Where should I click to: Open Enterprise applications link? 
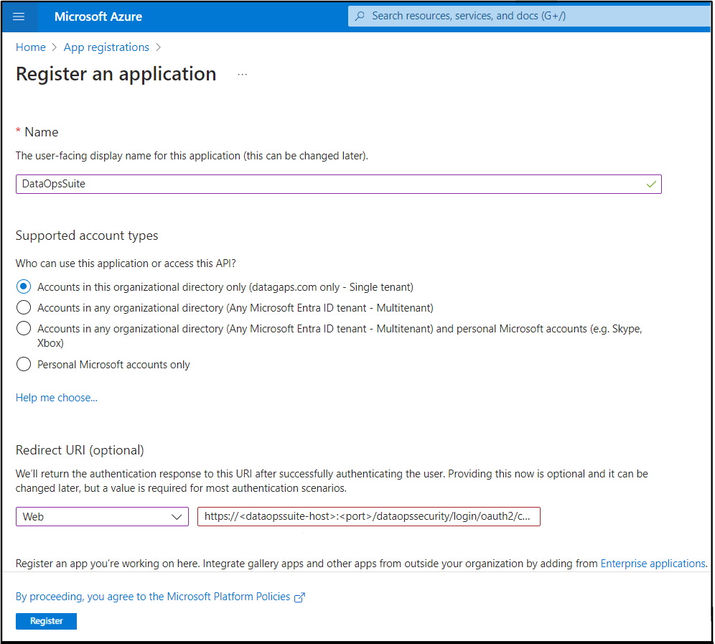click(653, 564)
